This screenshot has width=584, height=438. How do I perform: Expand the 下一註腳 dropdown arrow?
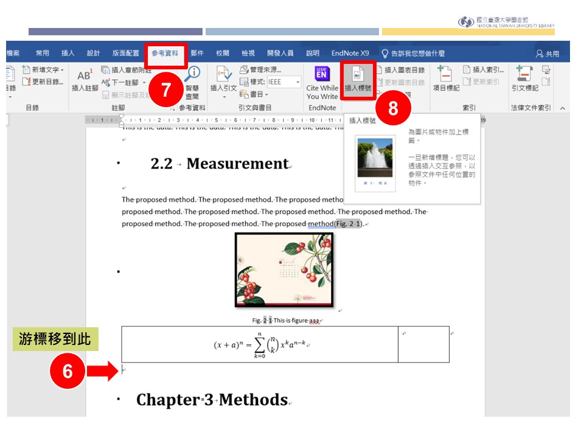click(x=144, y=83)
